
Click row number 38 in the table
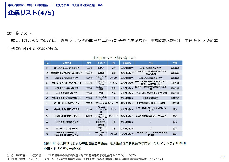click(x=47, y=88)
